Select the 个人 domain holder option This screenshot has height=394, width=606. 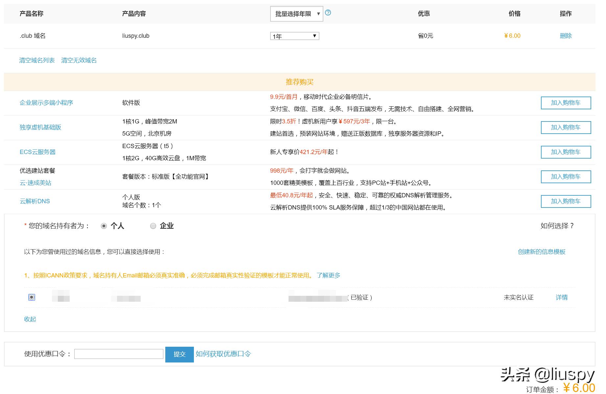(104, 226)
